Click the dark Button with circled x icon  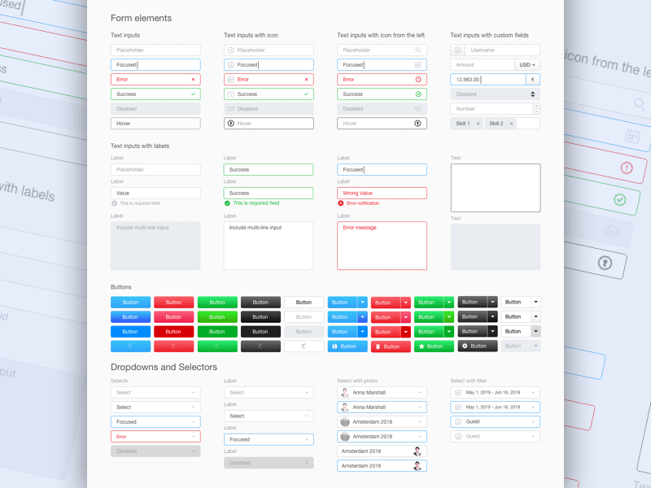point(478,346)
